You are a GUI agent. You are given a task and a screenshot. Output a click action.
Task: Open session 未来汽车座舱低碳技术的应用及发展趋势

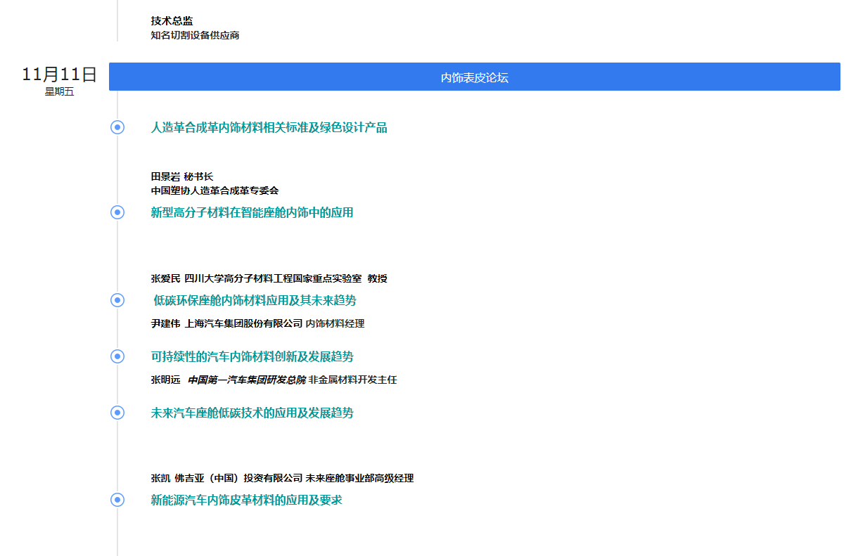252,413
